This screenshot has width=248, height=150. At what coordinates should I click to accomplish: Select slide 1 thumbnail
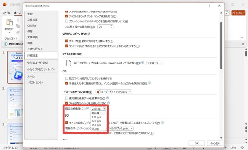tap(15, 67)
